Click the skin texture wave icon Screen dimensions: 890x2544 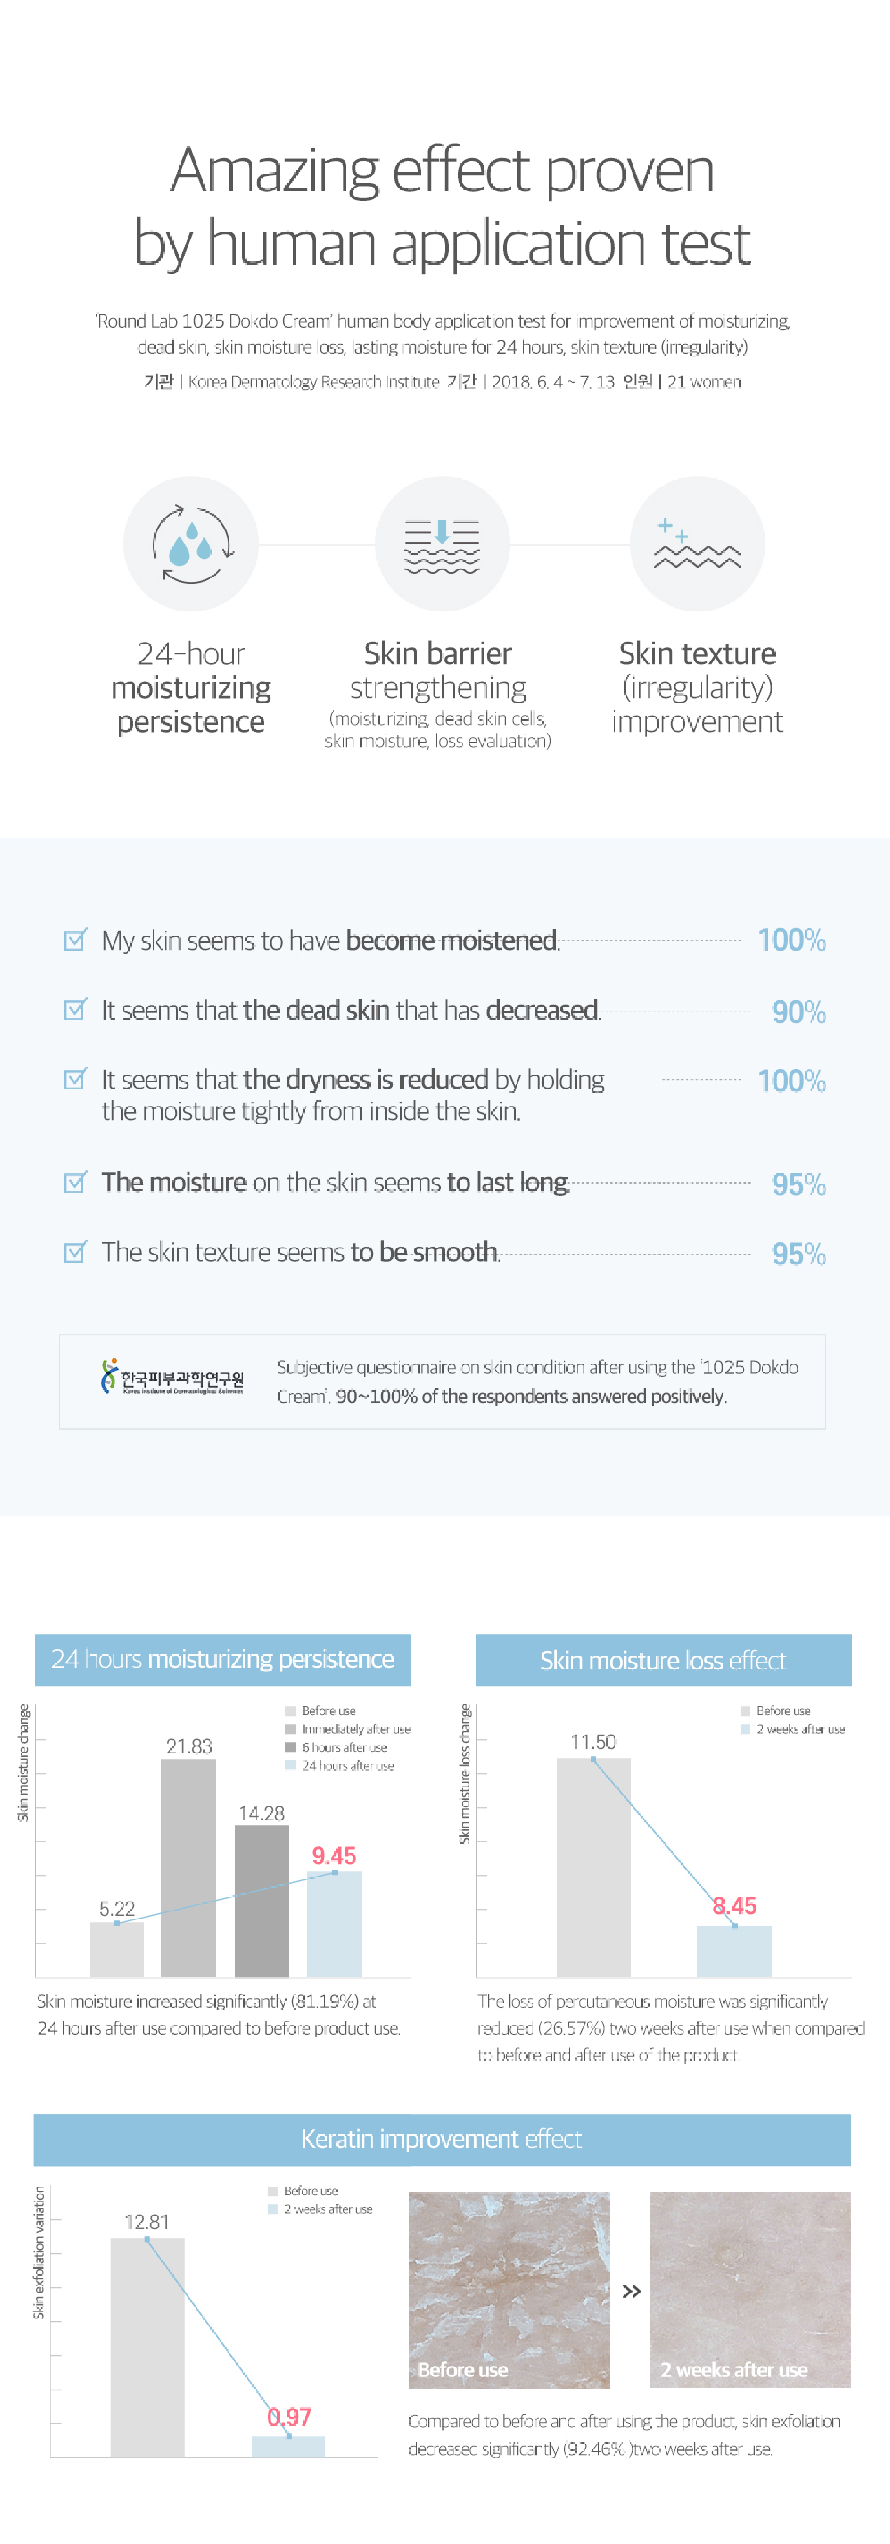697,544
